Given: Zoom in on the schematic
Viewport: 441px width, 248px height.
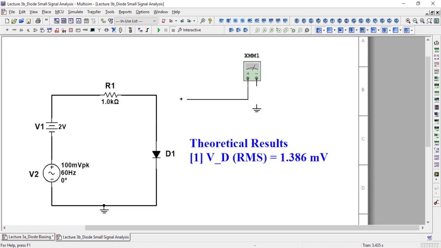Looking at the screenshot, I should (x=408, y=21).
